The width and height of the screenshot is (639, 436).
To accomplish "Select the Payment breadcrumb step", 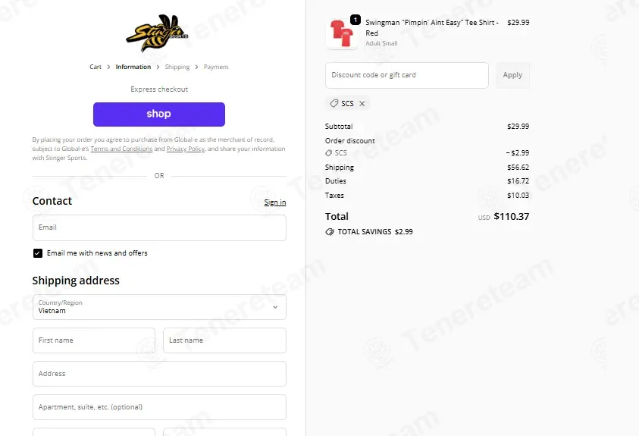I will click(x=216, y=67).
